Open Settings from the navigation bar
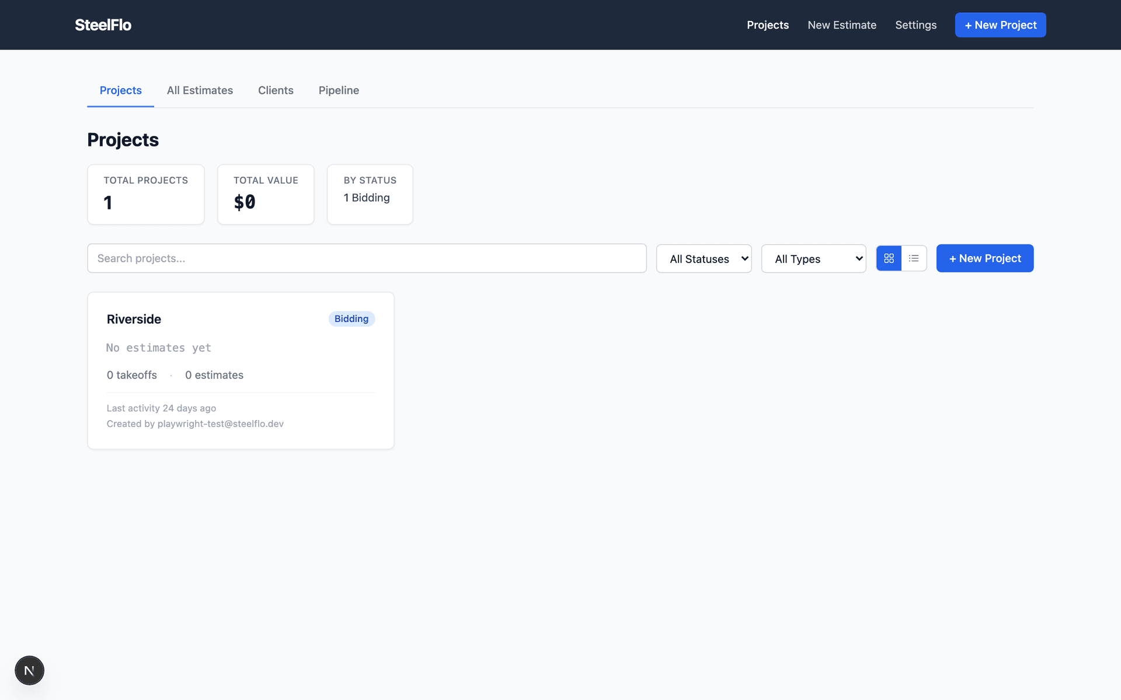1121x700 pixels. pyautogui.click(x=915, y=24)
